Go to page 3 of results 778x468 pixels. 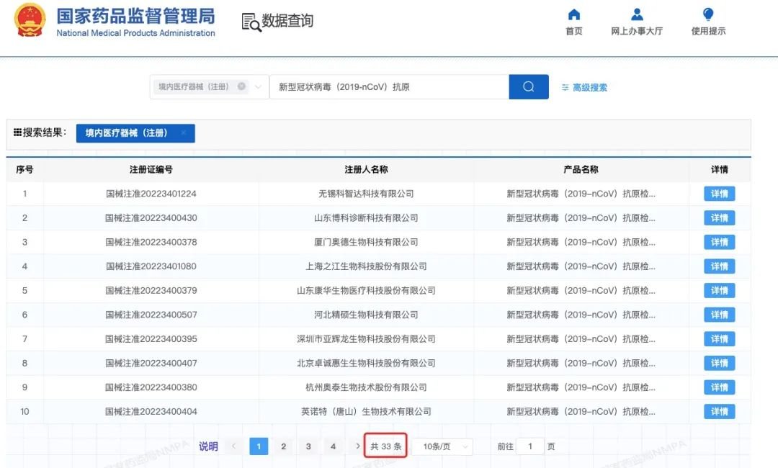(x=308, y=446)
